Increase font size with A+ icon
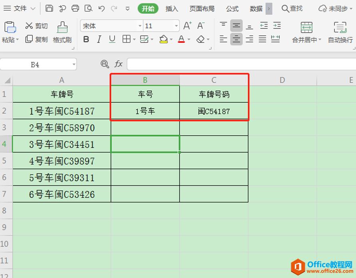This screenshot has width=356, height=278. 188,26
